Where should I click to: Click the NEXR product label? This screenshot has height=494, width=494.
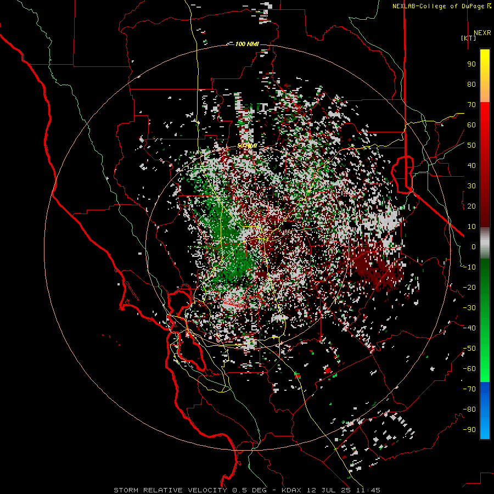(482, 33)
